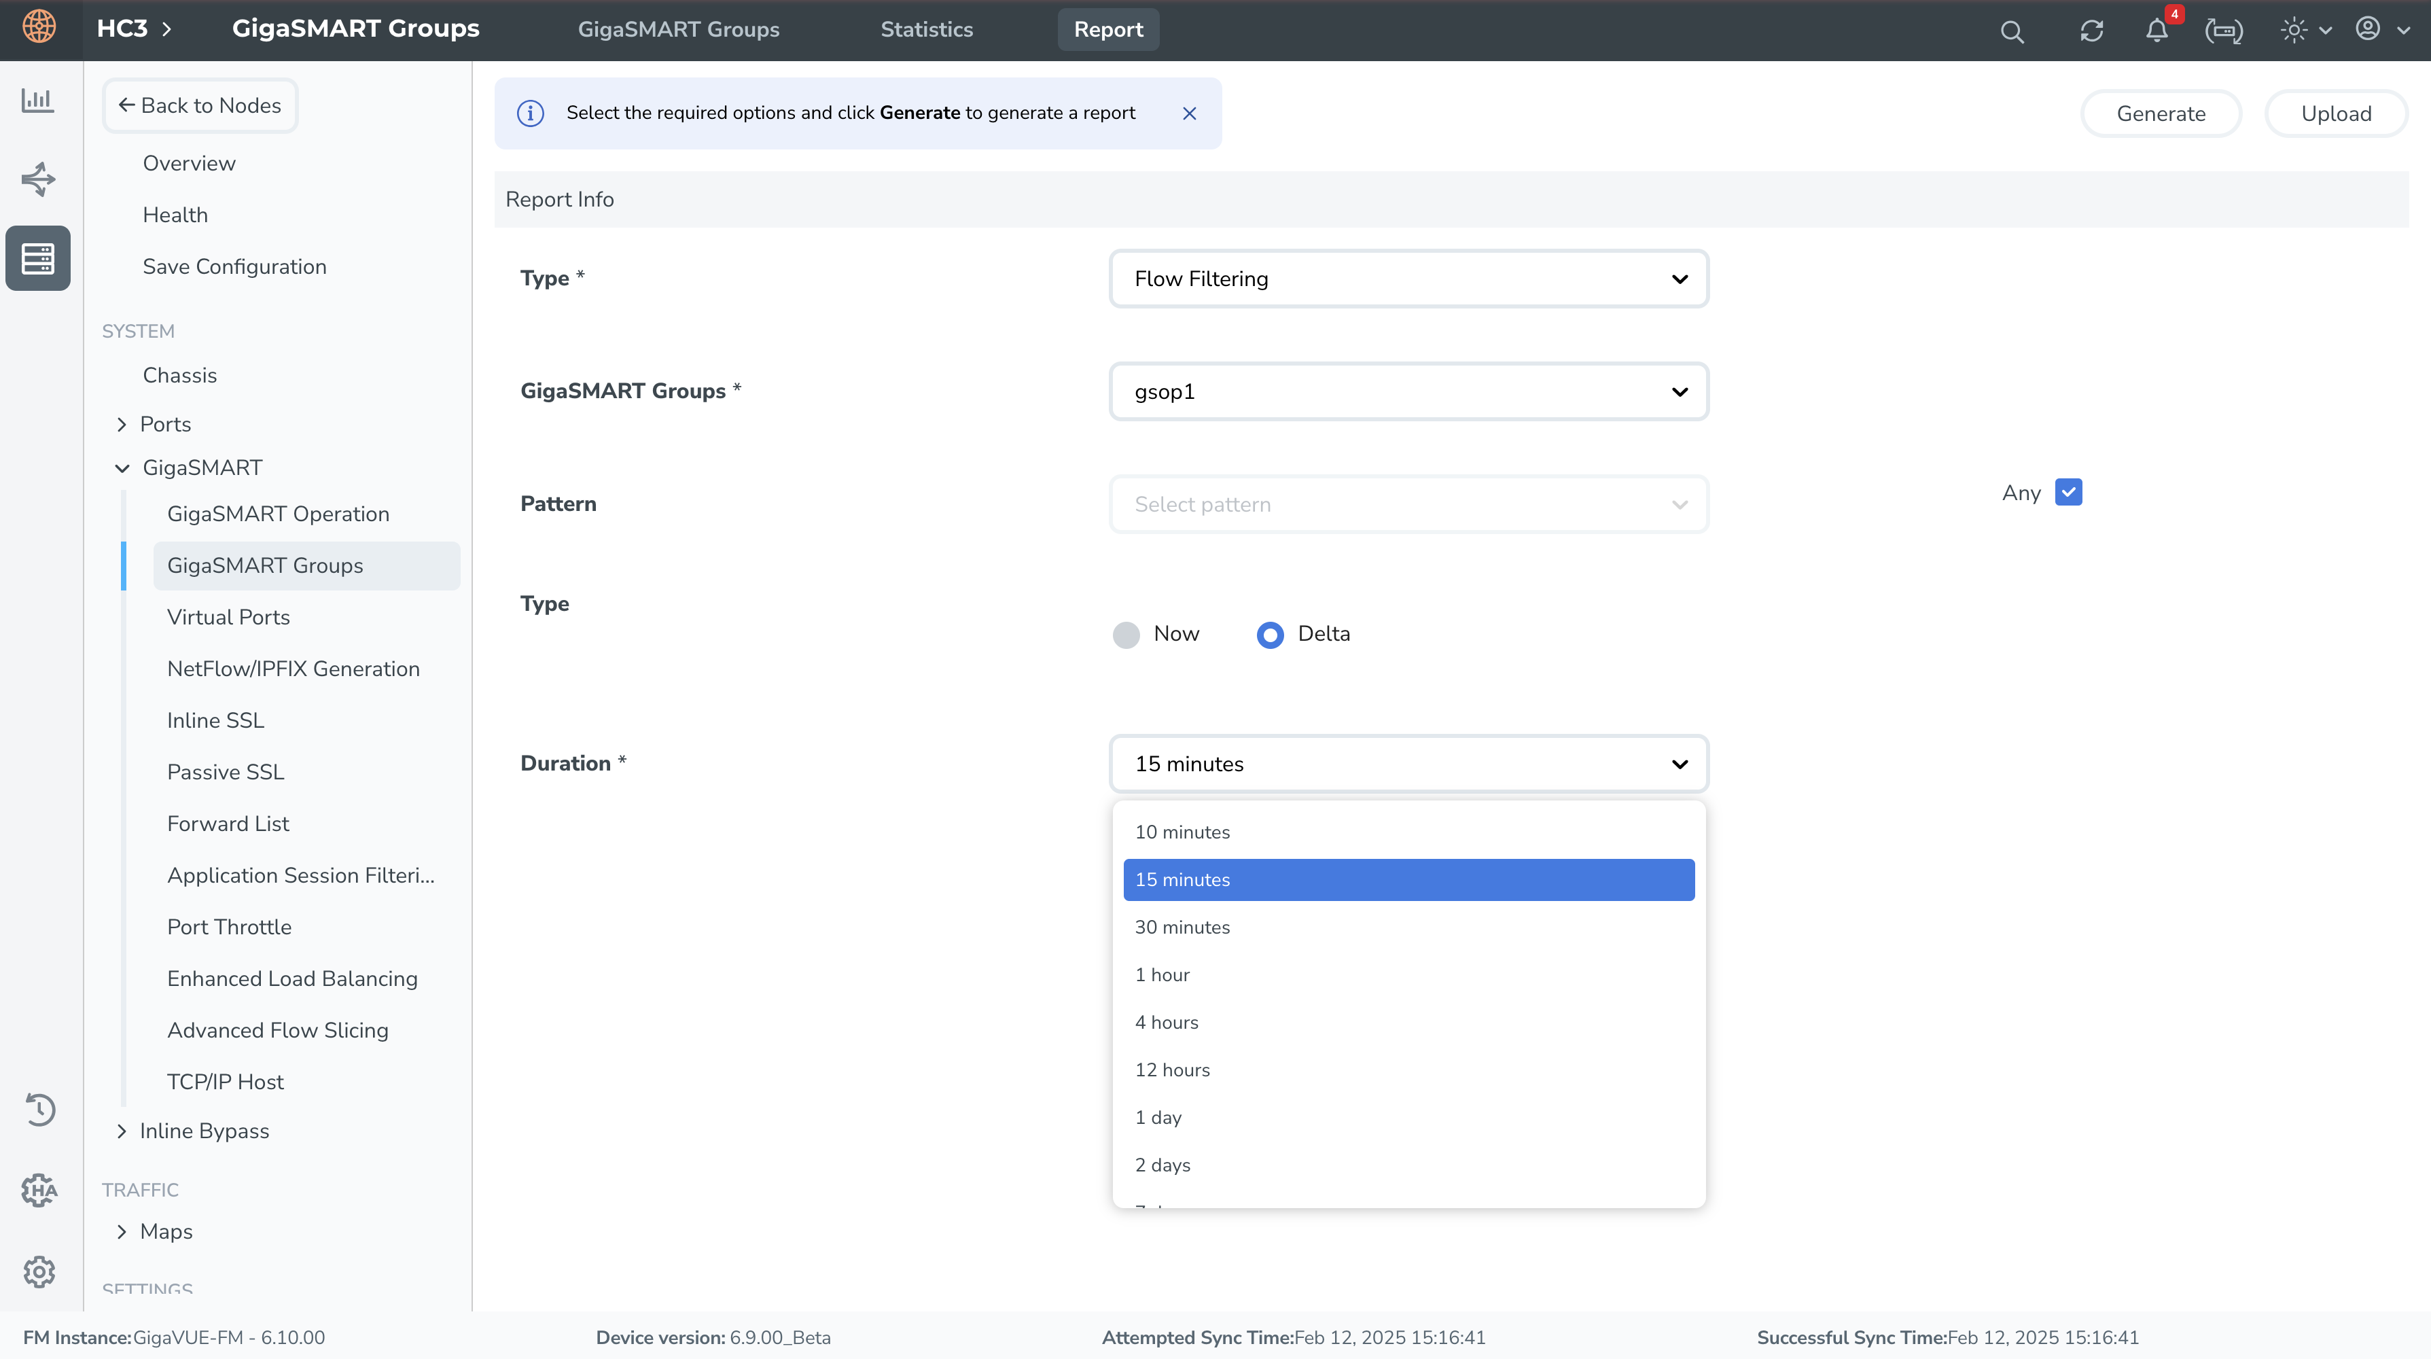The width and height of the screenshot is (2431, 1359).
Task: Open the HA gear icon in sidebar
Action: [39, 1190]
